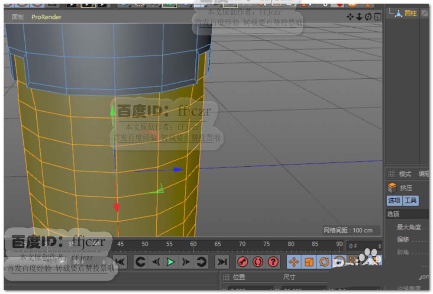Jump to start of animation
The image size is (433, 294).
[120, 262]
